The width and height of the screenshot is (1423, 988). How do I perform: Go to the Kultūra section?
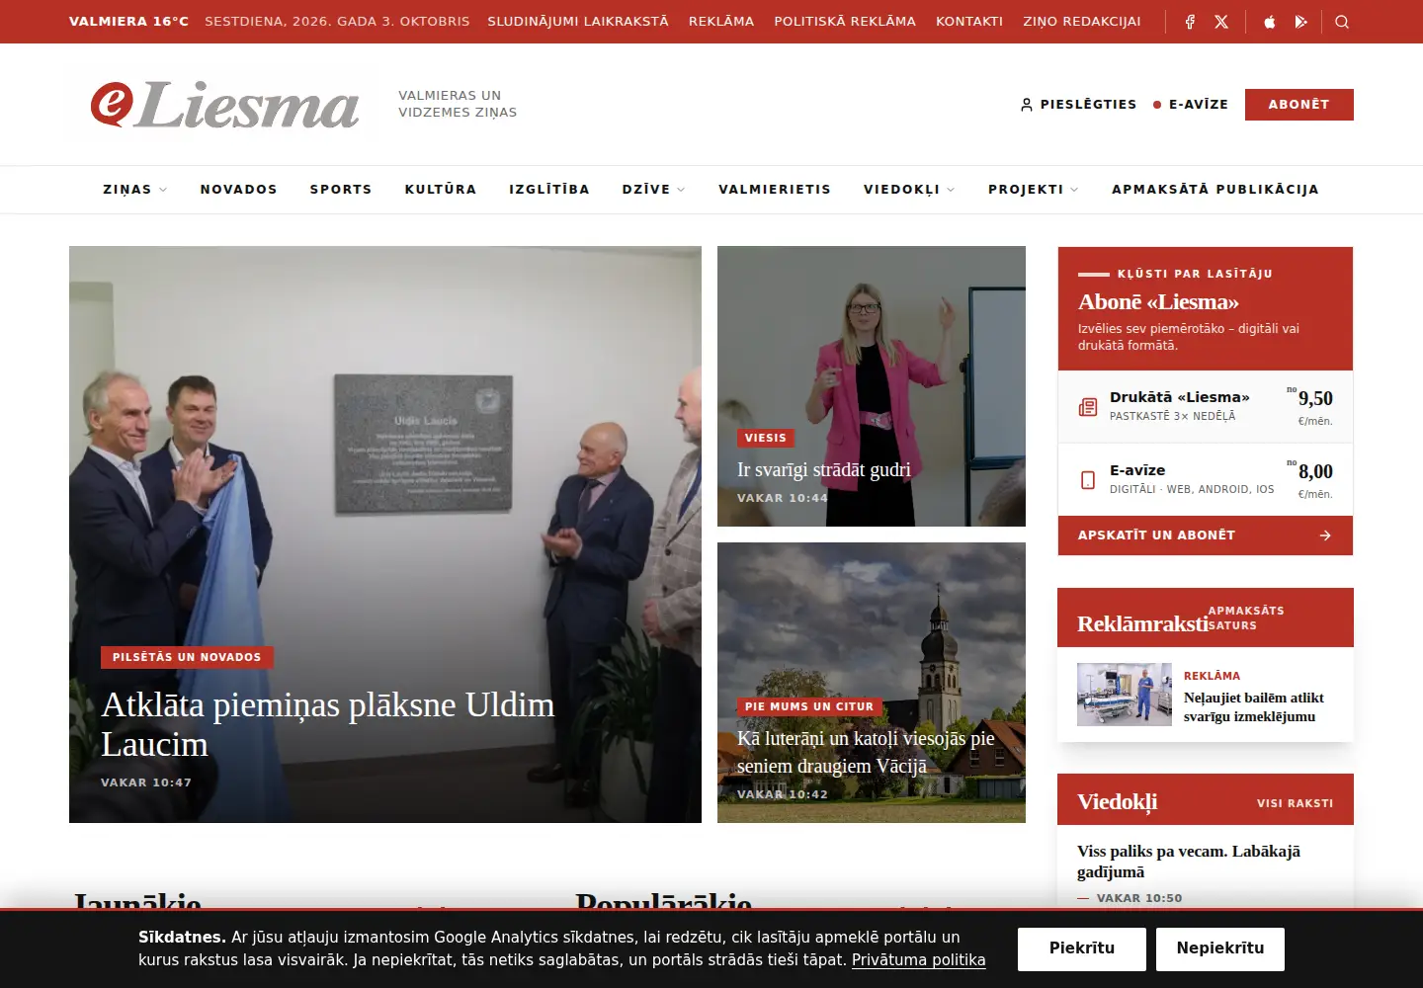441,190
